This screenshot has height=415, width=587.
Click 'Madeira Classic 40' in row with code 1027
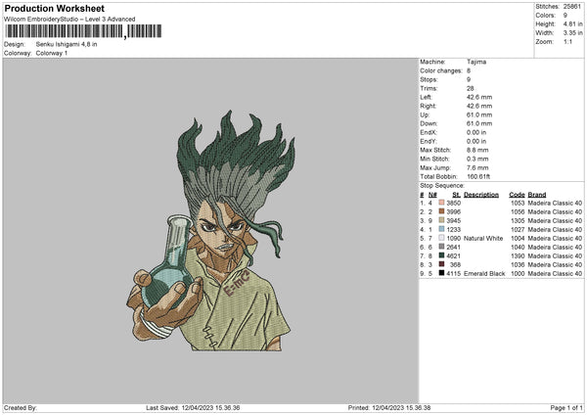point(555,230)
